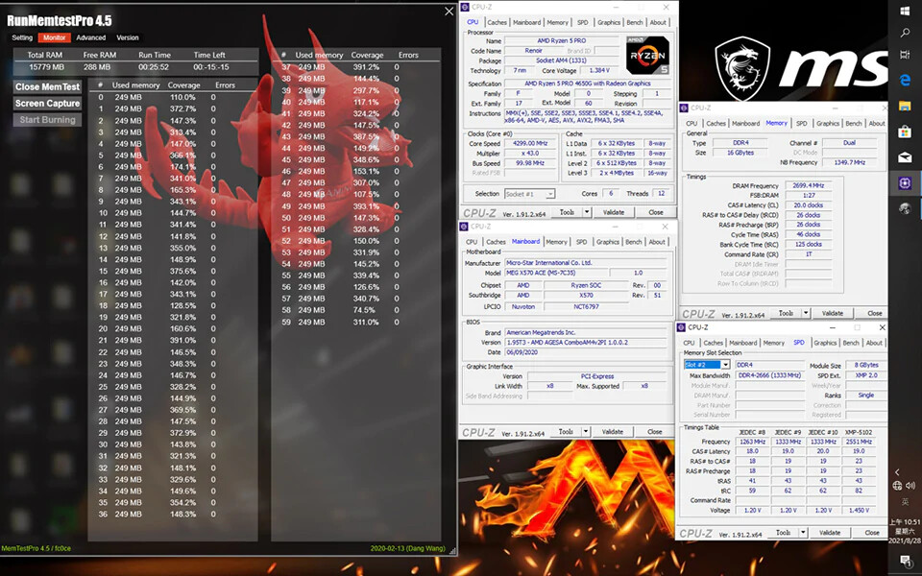Click the Close MemTest button
This screenshot has width=922, height=576.
coord(47,87)
